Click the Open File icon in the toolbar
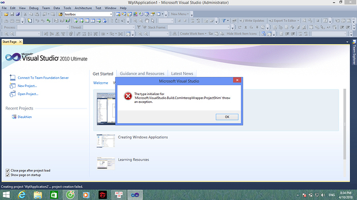Screen dimensions: 357x200 (x=6, y=14)
